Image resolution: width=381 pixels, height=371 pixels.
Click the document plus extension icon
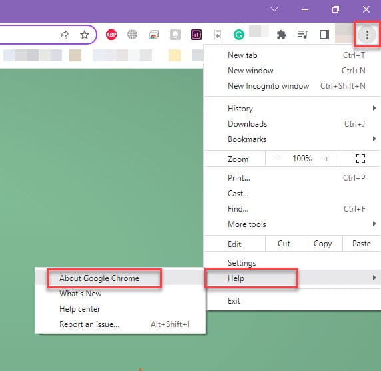point(218,35)
